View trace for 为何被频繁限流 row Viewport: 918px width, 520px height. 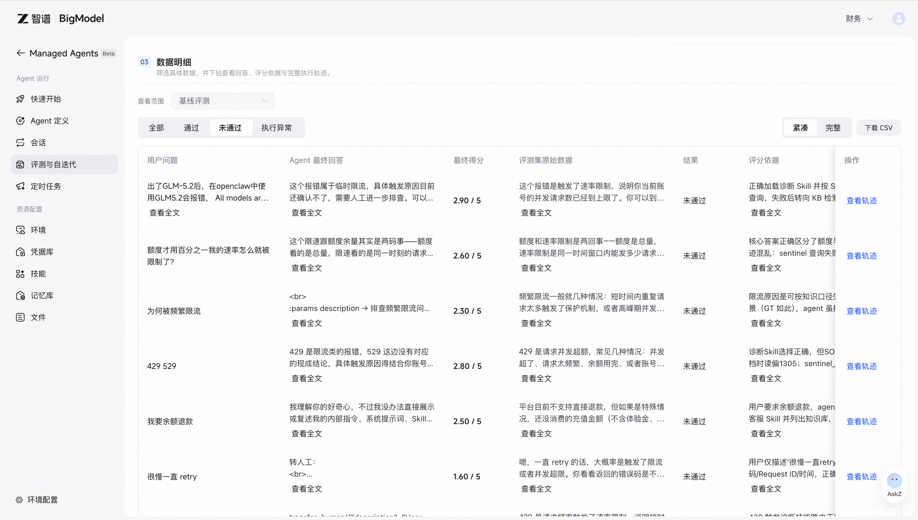(x=861, y=311)
